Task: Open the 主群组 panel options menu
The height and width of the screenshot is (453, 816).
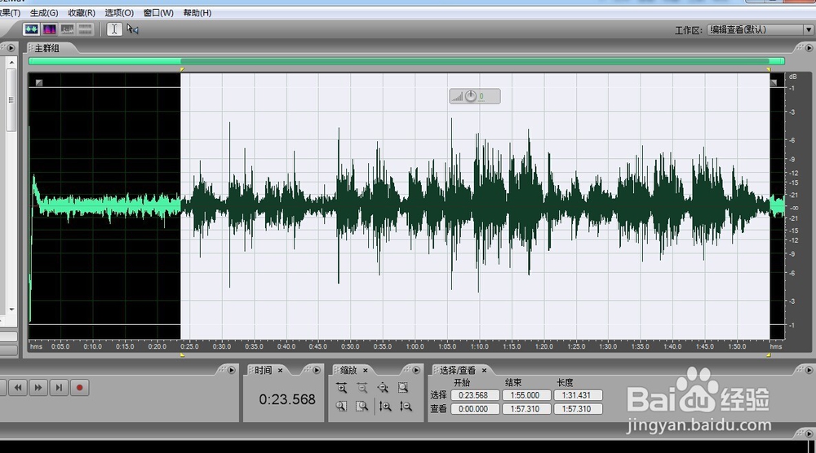Action: tap(809, 48)
